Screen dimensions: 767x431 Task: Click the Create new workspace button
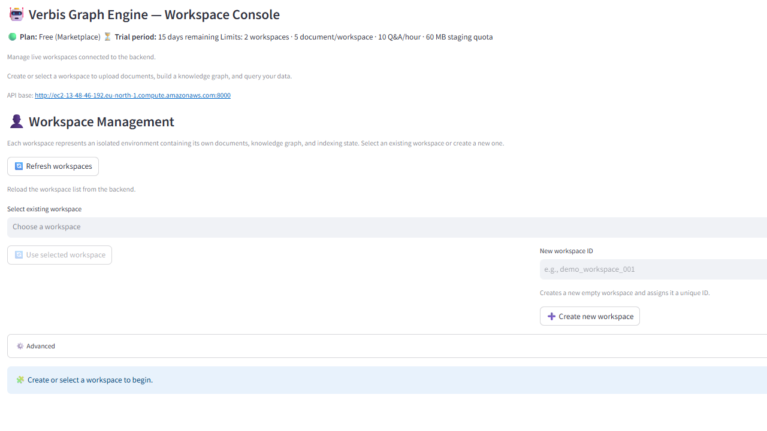[x=590, y=316]
